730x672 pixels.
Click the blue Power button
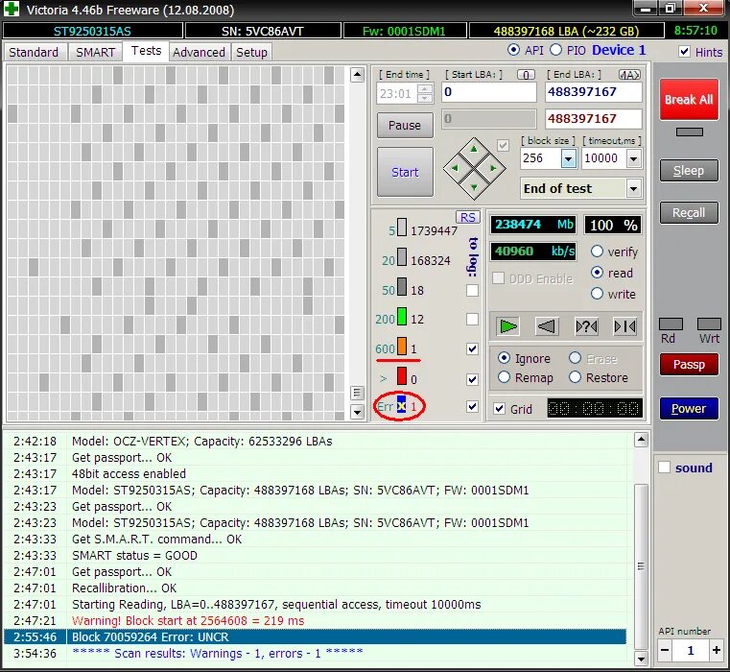[x=689, y=408]
